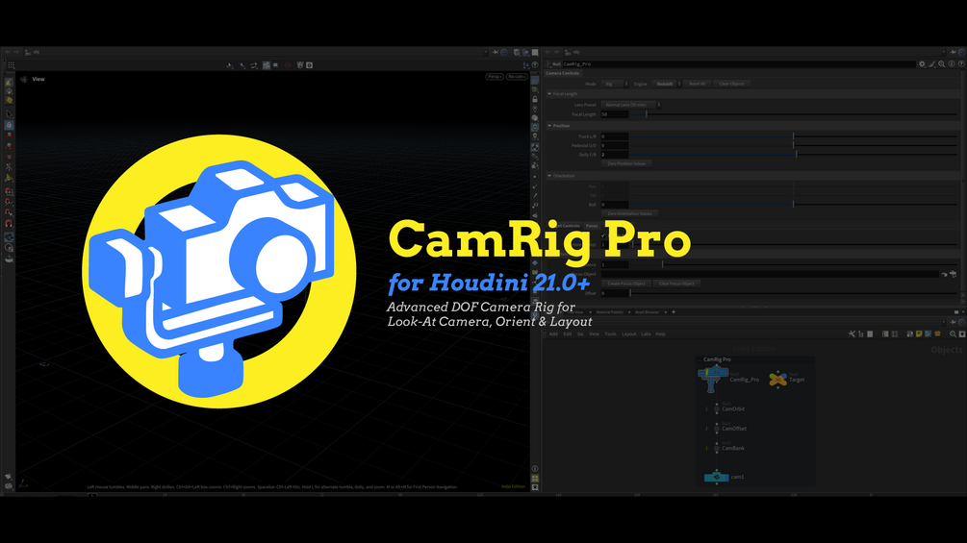Collapse the CamRig Pro network box
The height and width of the screenshot is (543, 967).
point(700,359)
